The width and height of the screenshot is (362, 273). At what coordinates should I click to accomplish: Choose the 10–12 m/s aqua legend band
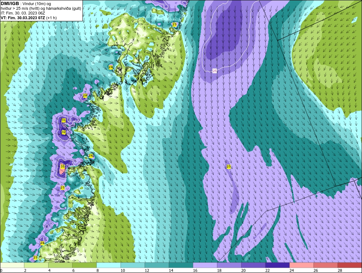click(x=133, y=265)
